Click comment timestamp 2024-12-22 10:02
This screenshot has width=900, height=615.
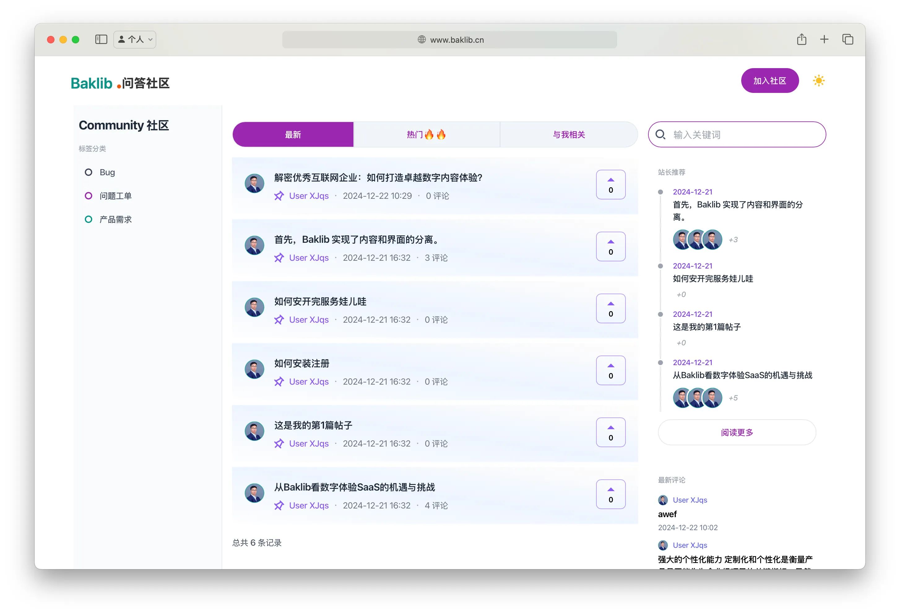click(x=688, y=527)
